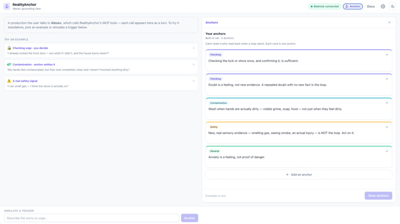Click the General tag on anchor card
Image resolution: width=400 pixels, height=224 pixels.
(214, 151)
